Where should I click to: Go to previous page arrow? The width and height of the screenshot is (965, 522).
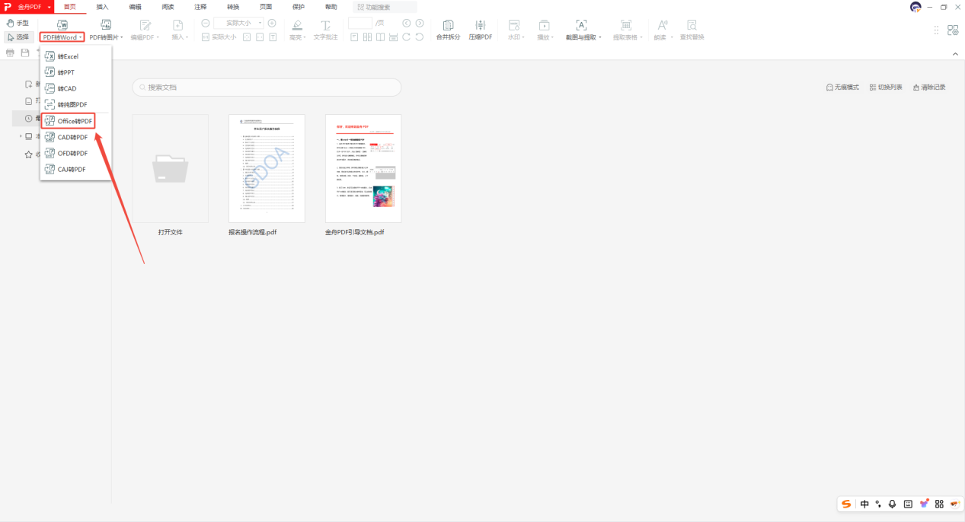click(x=406, y=24)
